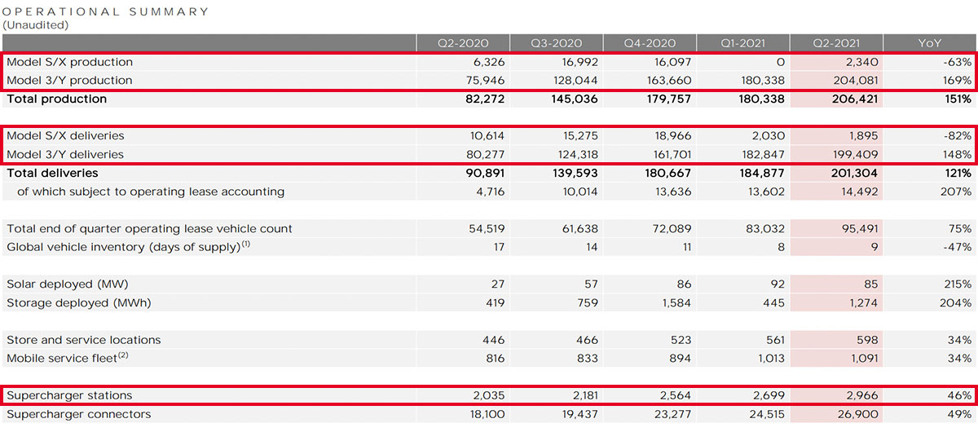Click the 833 mobile service fleet value
The width and height of the screenshot is (978, 432).
pos(588,359)
